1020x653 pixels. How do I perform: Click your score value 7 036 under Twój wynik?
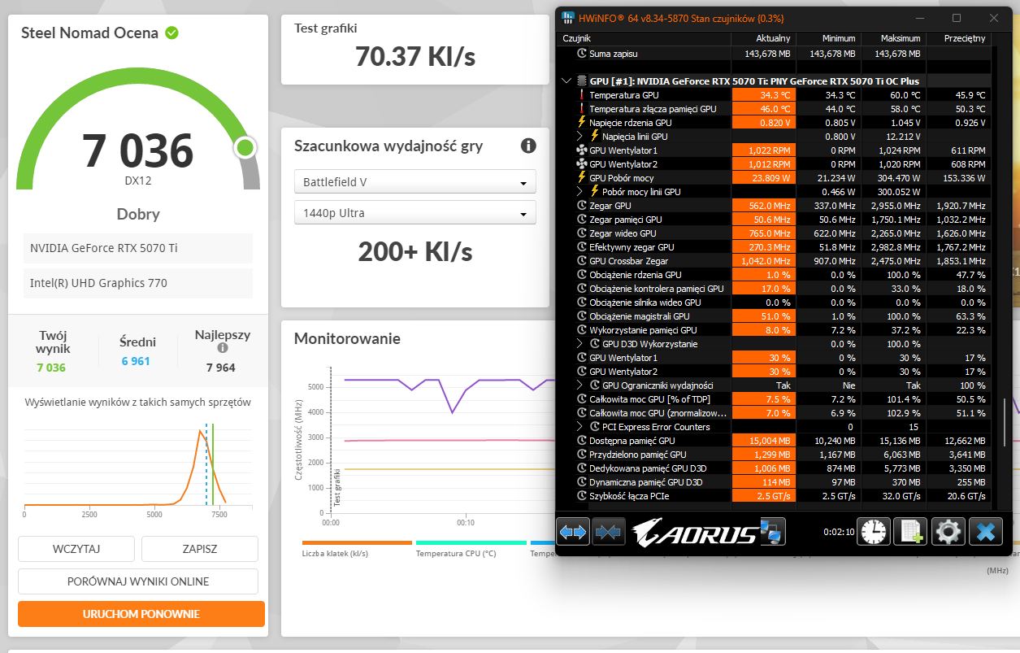tap(51, 368)
